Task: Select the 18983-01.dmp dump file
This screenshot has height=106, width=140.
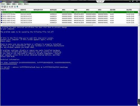Action: click(x=9, y=16)
